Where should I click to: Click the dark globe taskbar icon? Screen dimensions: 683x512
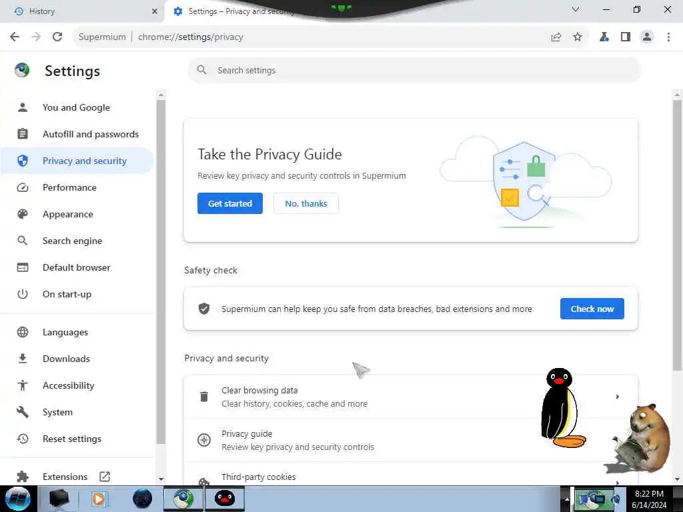tap(143, 499)
